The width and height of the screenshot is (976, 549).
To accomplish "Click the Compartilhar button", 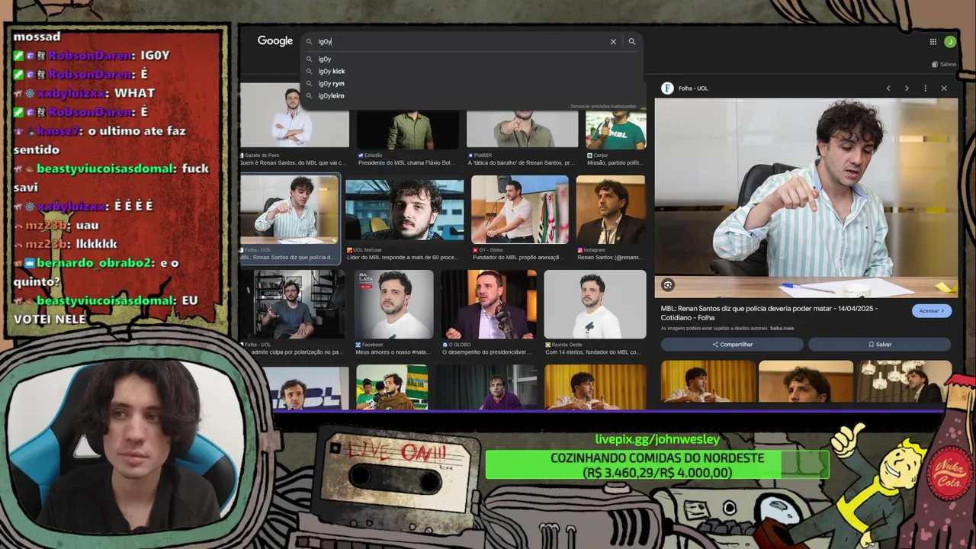I will [732, 345].
